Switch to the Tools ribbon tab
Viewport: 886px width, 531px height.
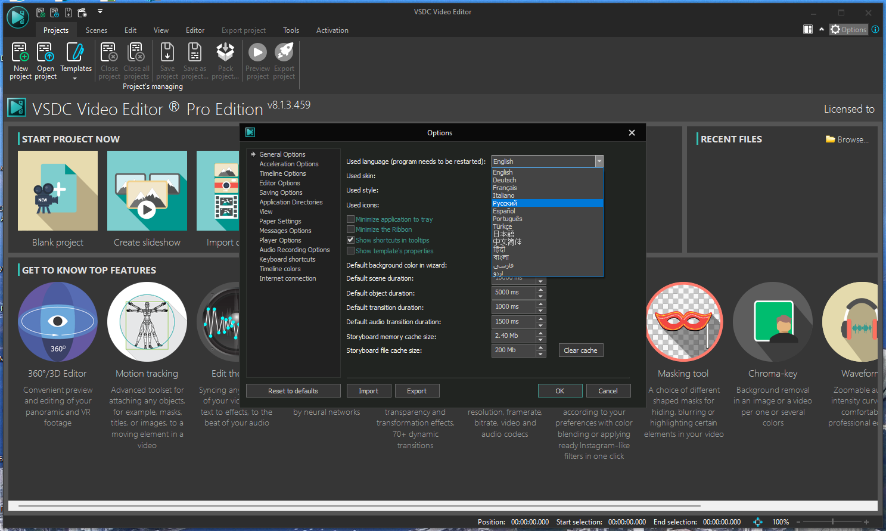click(x=291, y=30)
